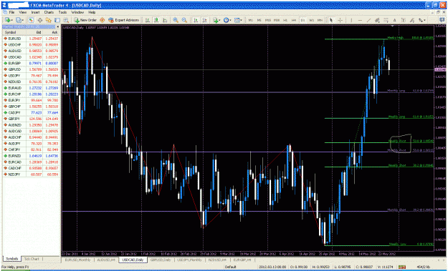The width and height of the screenshot is (448, 271).
Task: Toggle the Terminal window icon
Action: [x=57, y=20]
